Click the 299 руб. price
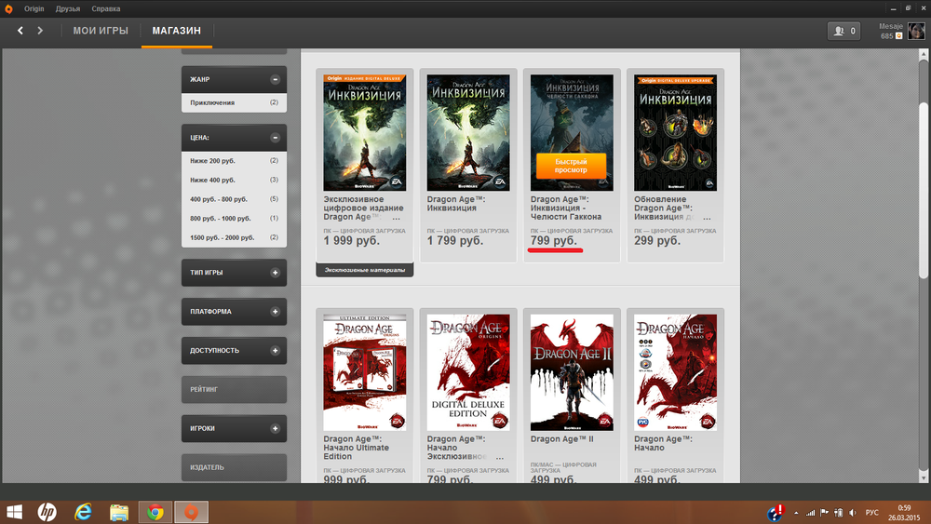Viewport: 931px width, 524px height. point(657,241)
